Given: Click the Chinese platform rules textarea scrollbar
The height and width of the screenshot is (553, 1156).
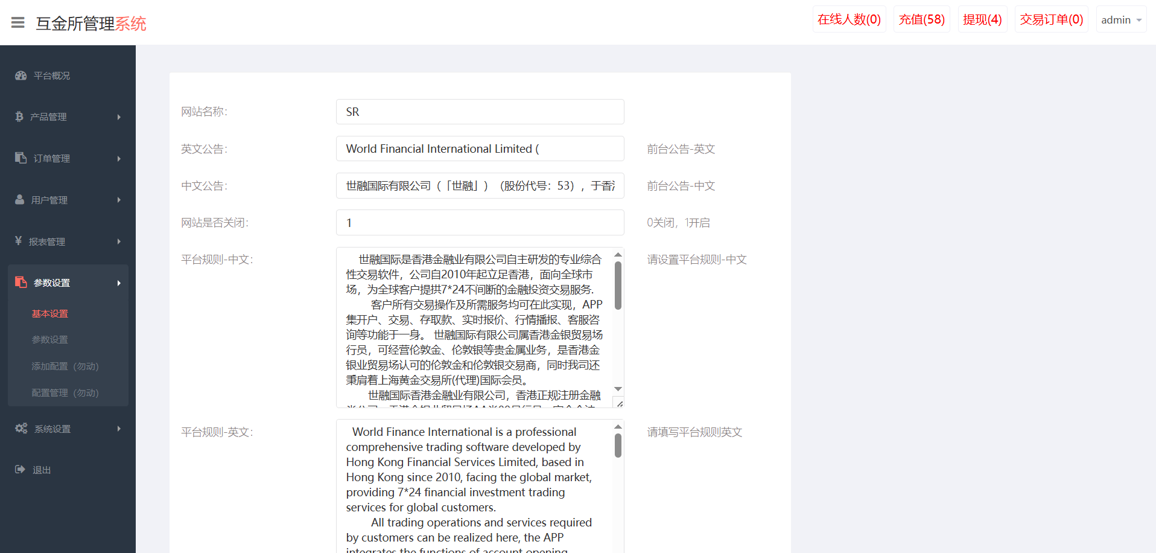Looking at the screenshot, I should coord(618,286).
